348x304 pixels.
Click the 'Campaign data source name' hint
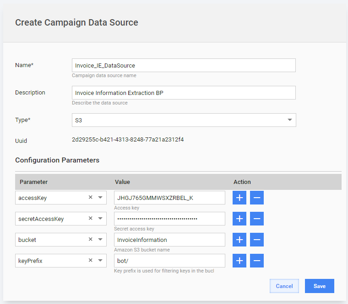pyautogui.click(x=104, y=75)
